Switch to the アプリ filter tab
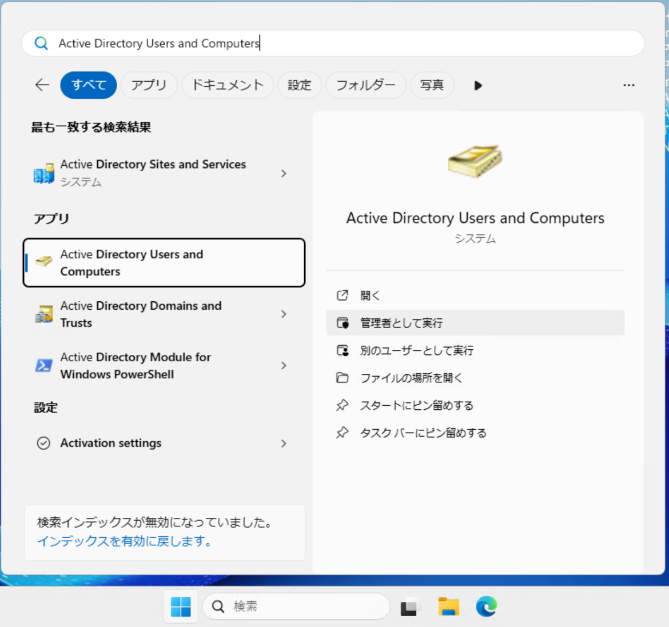 [149, 85]
